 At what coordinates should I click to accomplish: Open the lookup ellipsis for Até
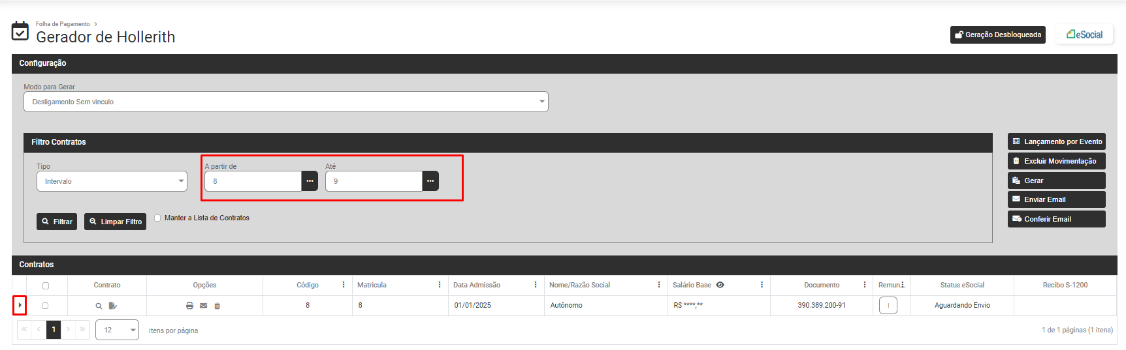tap(430, 181)
